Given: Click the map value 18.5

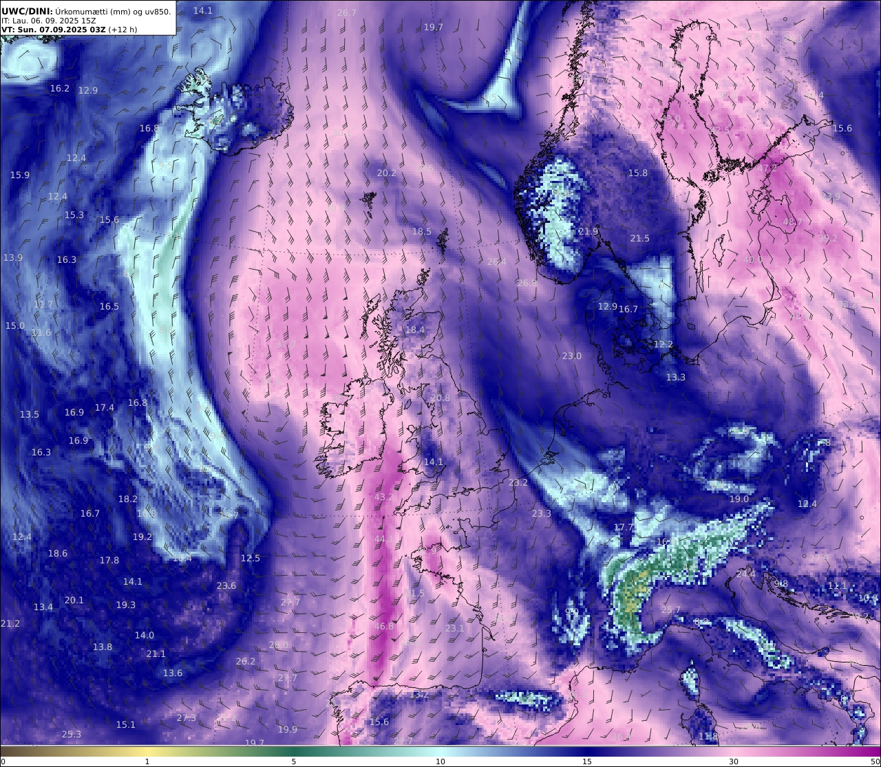Looking at the screenshot, I should tap(422, 232).
